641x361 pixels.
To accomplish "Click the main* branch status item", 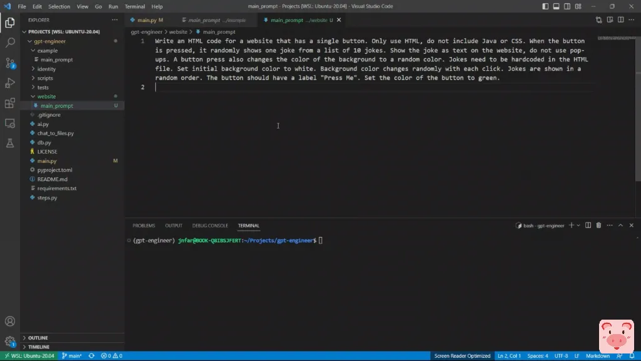I will click(x=72, y=356).
